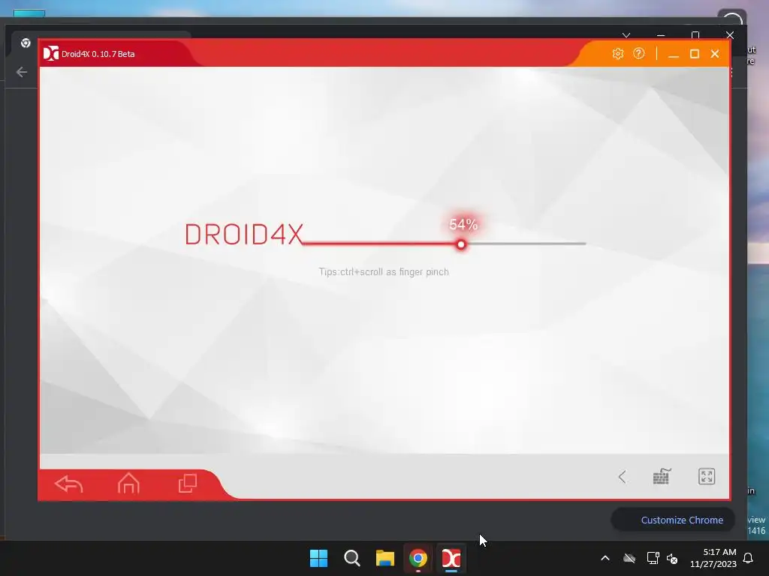Screen dimensions: 769x576
Task: Tap the Android recent apps button
Action: click(x=187, y=484)
